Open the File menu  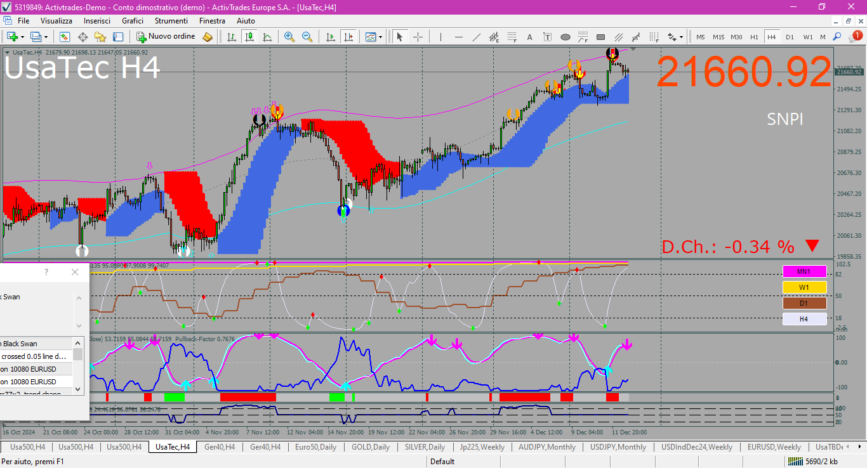point(23,20)
